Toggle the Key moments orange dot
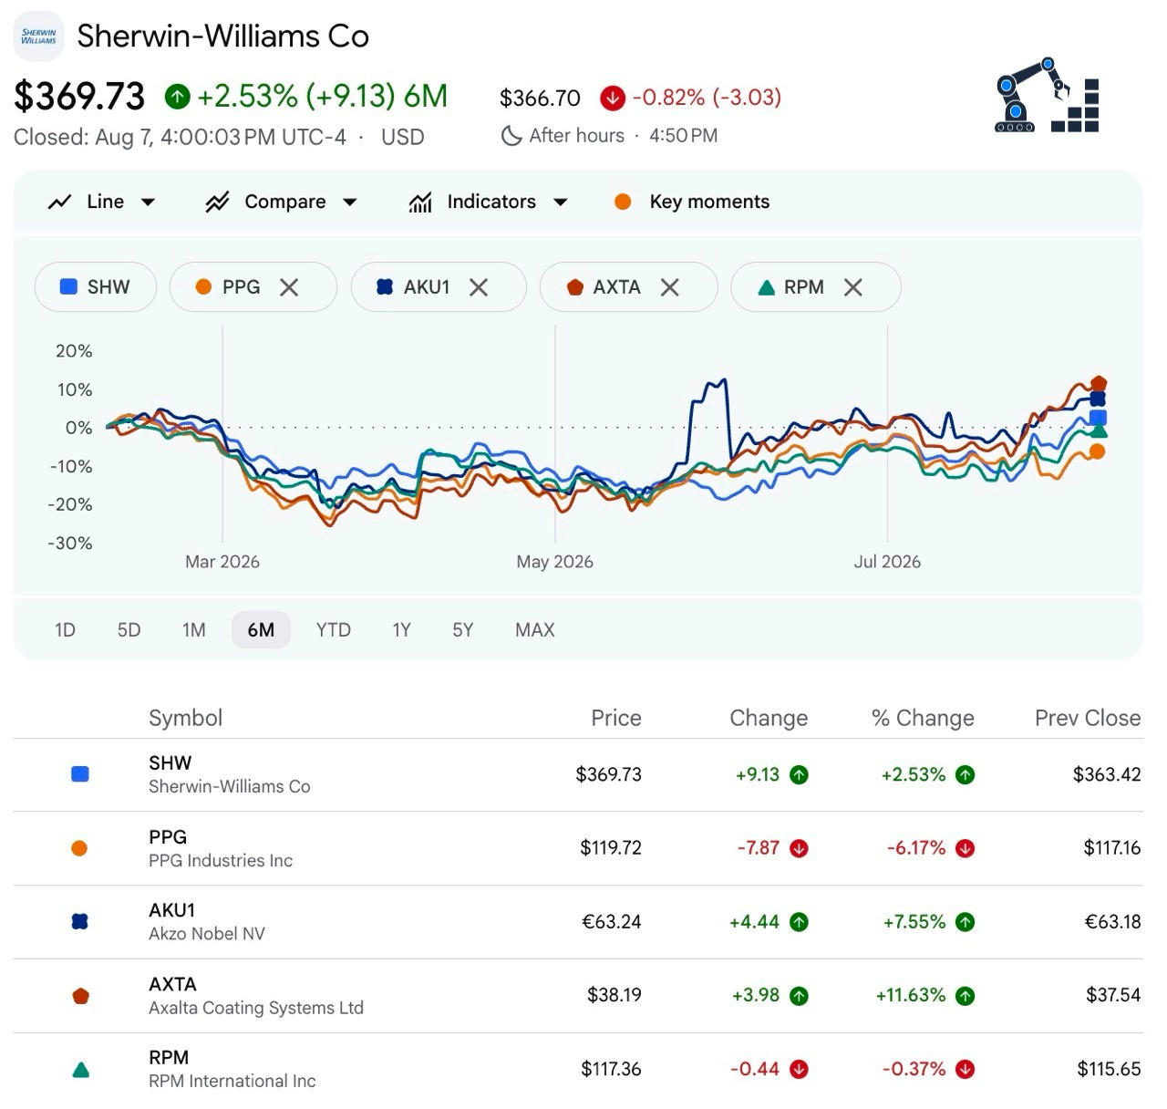This screenshot has width=1167, height=1109. [x=623, y=202]
